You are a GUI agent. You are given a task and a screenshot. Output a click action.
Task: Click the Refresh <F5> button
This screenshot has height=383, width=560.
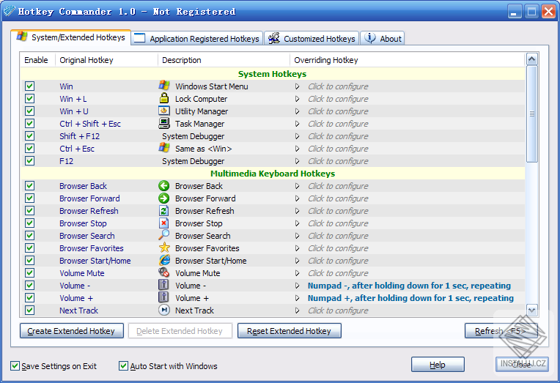501,331
